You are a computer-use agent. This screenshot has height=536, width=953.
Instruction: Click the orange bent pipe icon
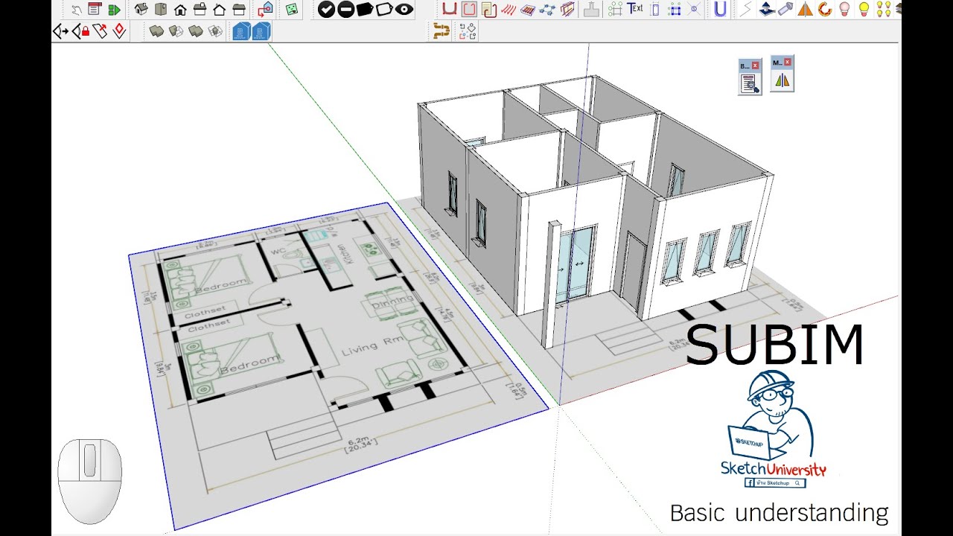tap(442, 31)
